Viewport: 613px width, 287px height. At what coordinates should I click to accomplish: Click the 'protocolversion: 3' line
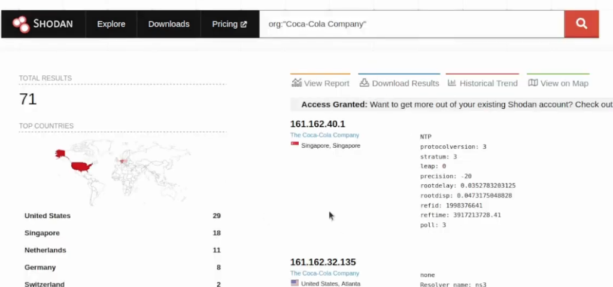click(x=453, y=147)
